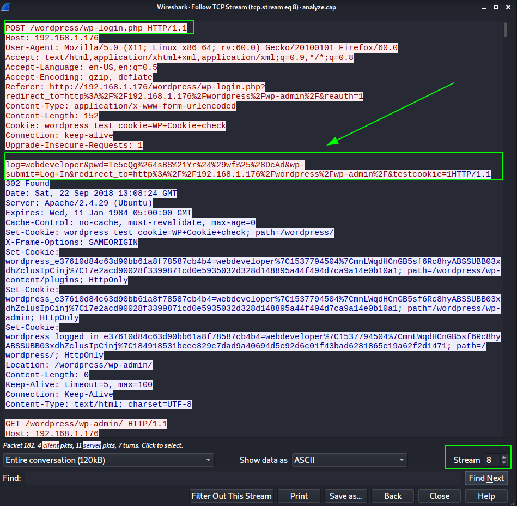Print the stream contents
Image resolution: width=517 pixels, height=506 pixels.
pos(299,496)
